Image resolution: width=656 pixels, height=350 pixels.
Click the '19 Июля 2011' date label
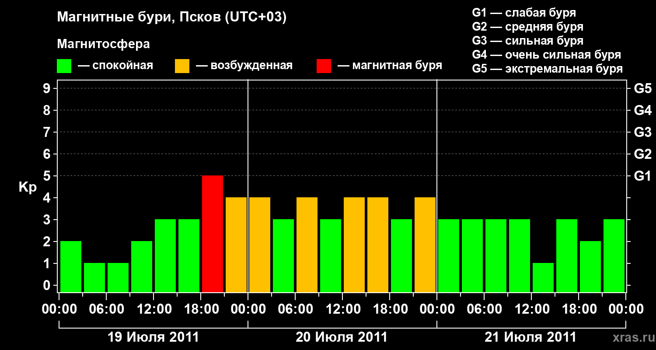click(x=154, y=337)
